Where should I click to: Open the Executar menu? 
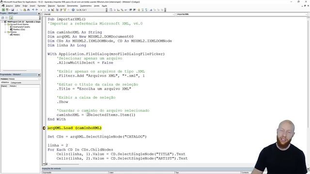click(x=61, y=6)
